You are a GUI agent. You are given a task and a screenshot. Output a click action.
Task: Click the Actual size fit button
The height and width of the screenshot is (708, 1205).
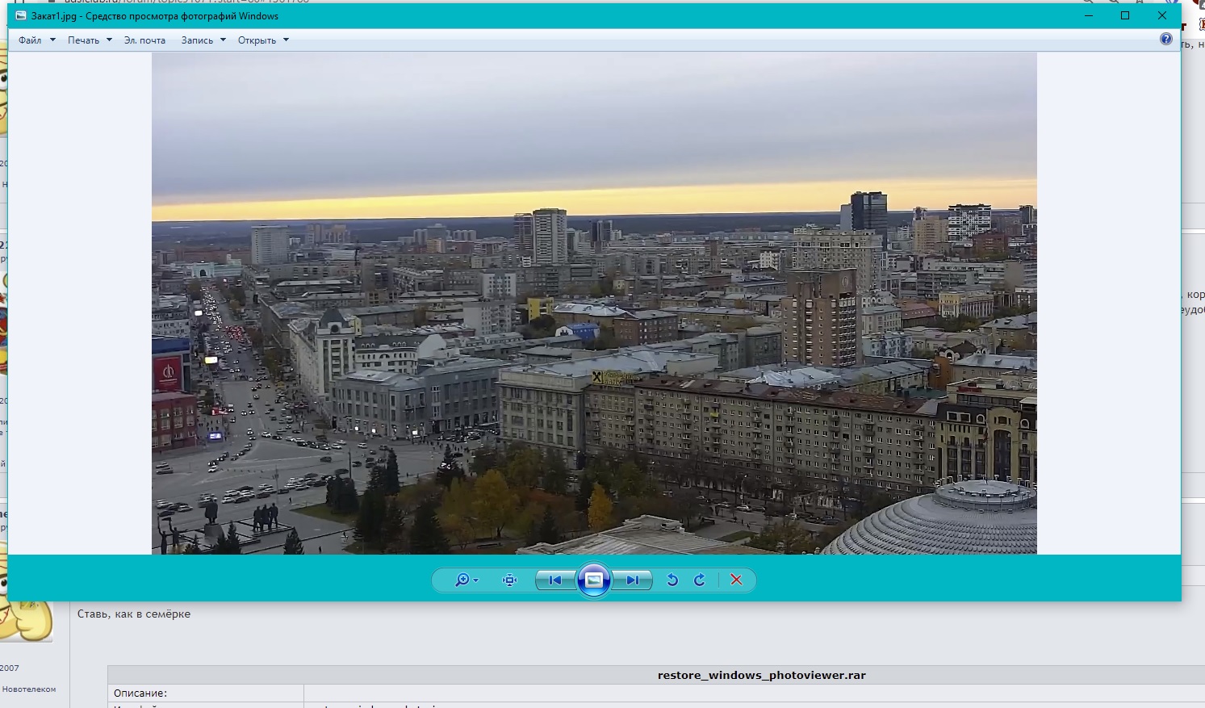point(509,580)
